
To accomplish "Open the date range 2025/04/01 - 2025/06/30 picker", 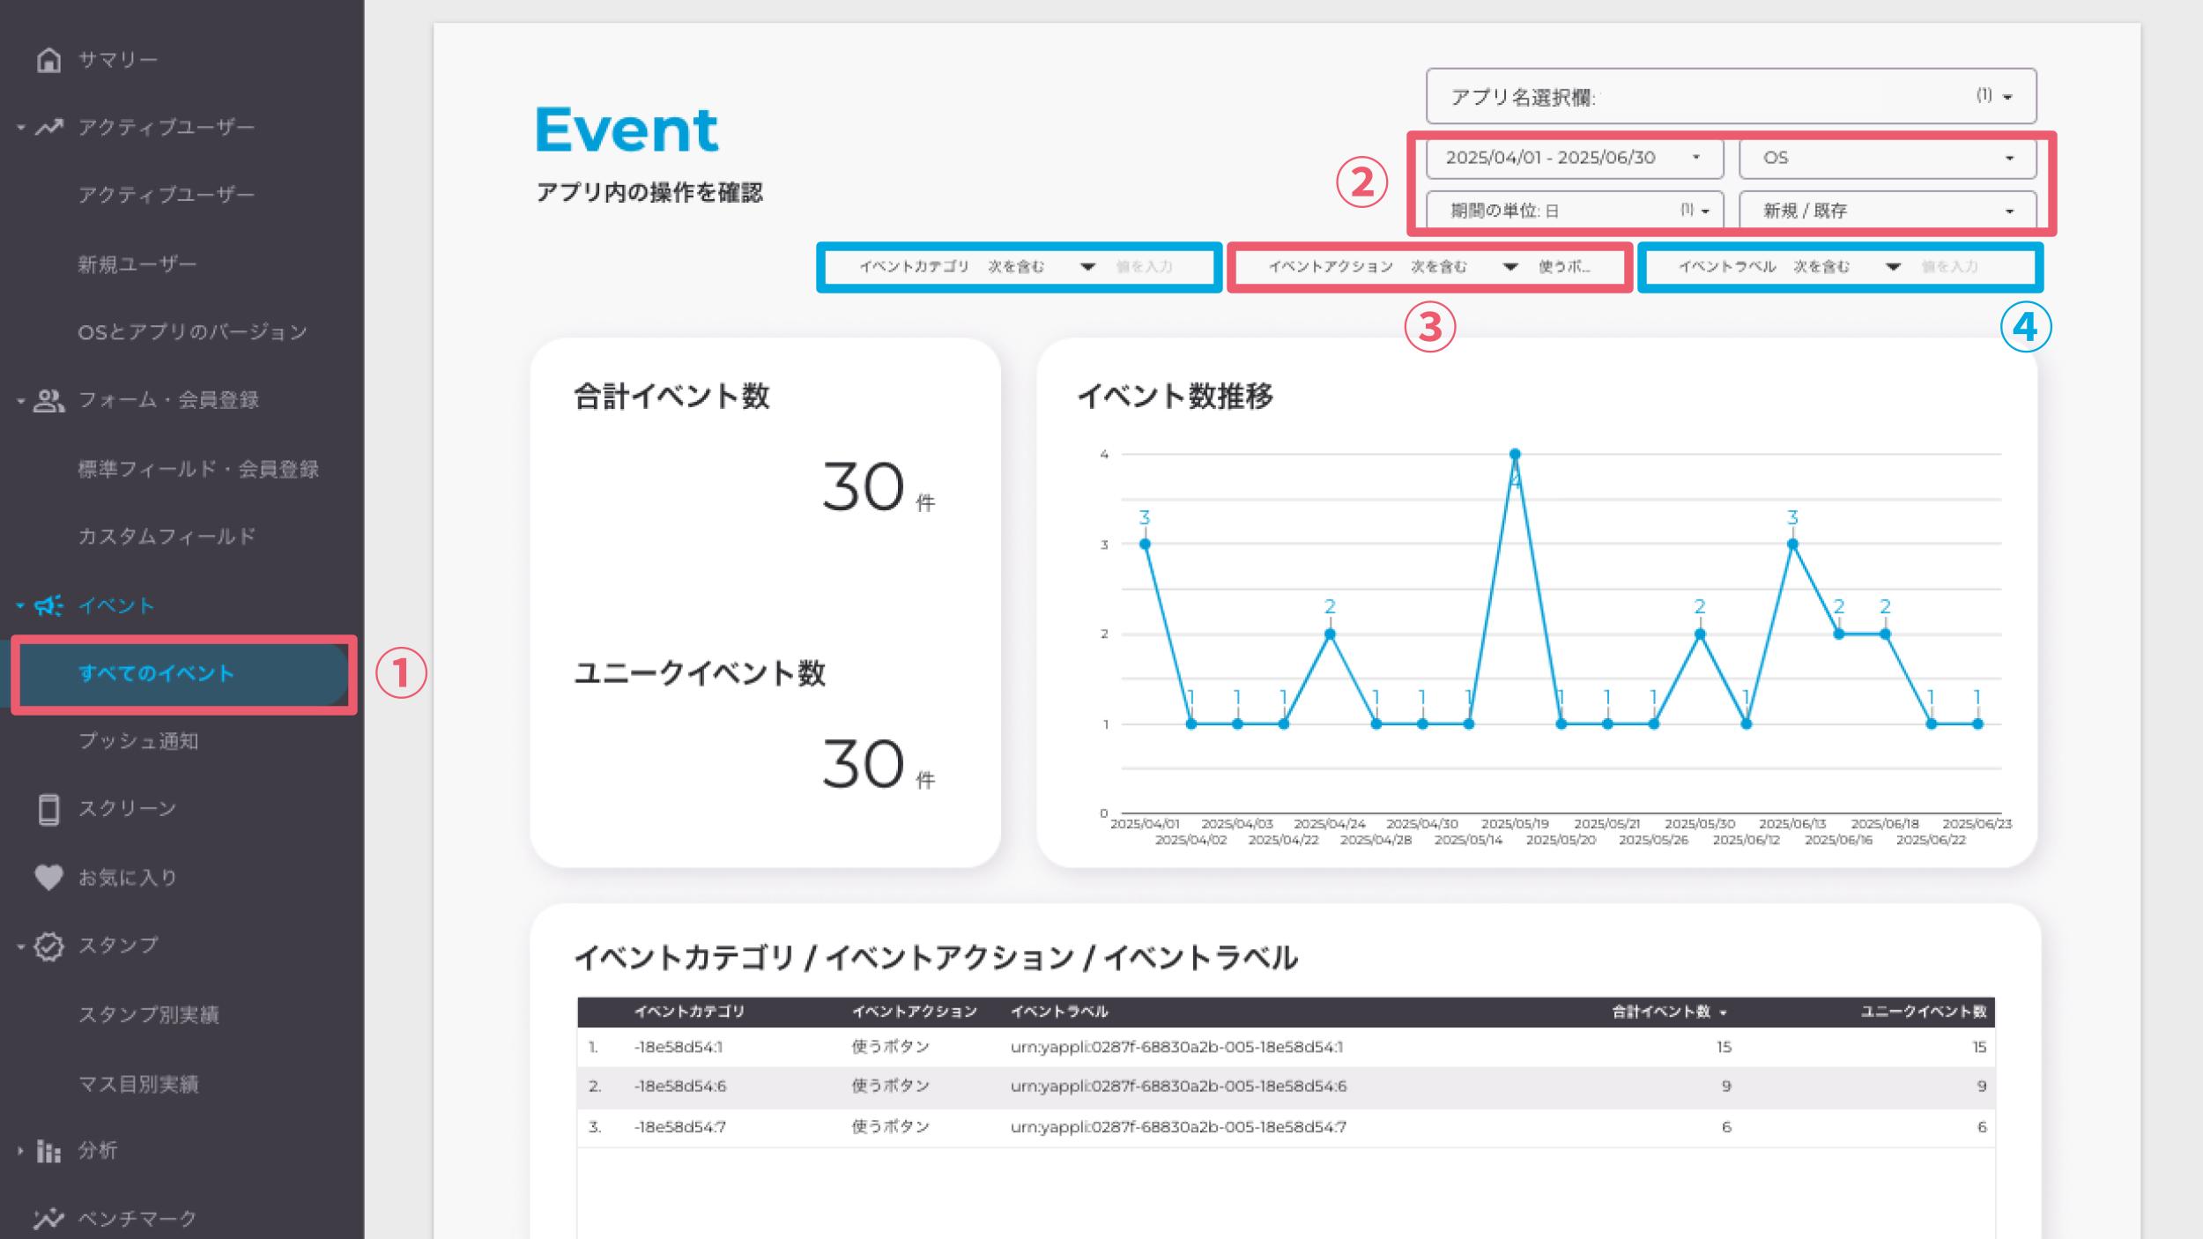I will click(1575, 158).
